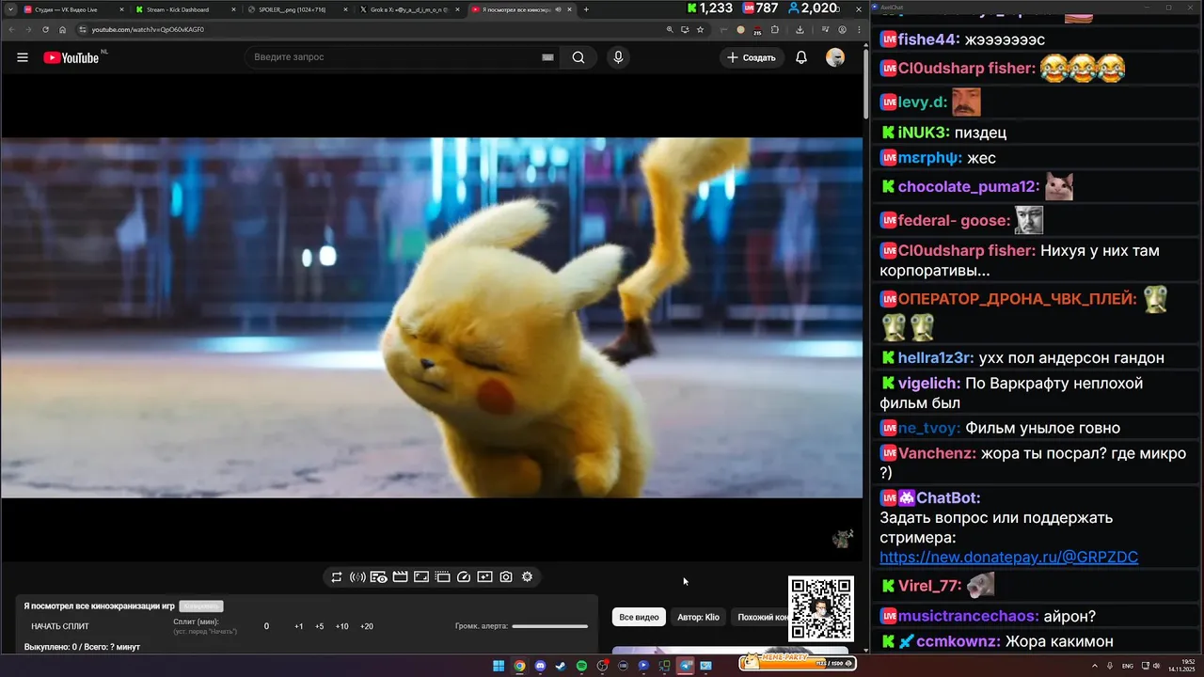
Task: Start voice search with the microphone
Action: (x=618, y=57)
